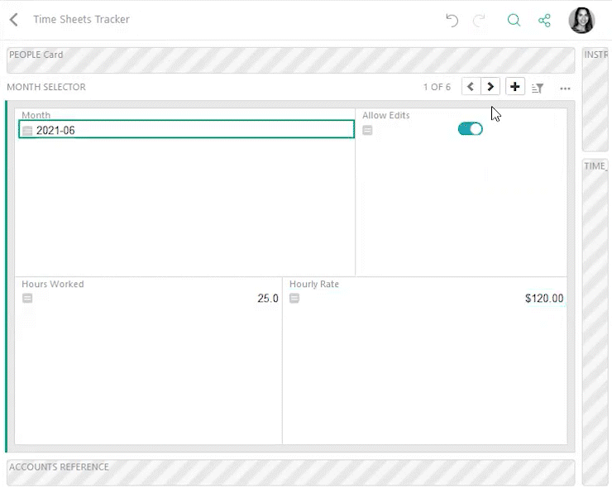612x488 pixels.
Task: Go to the previous month record
Action: (x=471, y=87)
